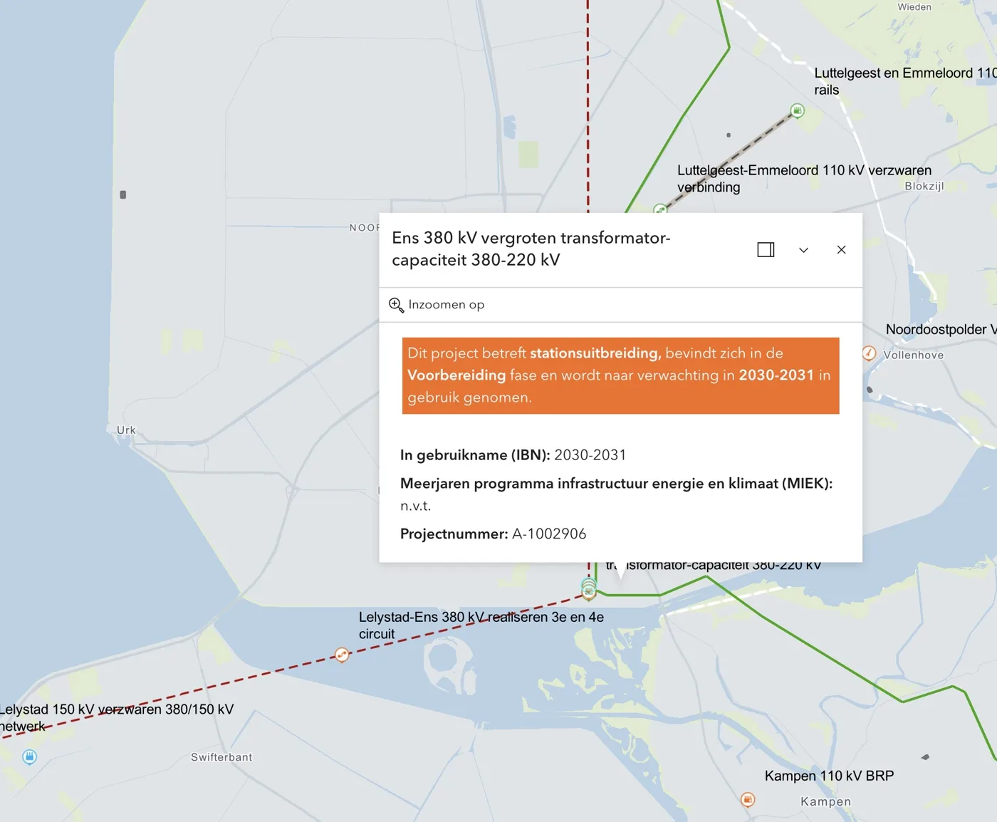This screenshot has height=822, width=997.
Task: Close the Ens 380 kV popup
Action: [x=841, y=249]
